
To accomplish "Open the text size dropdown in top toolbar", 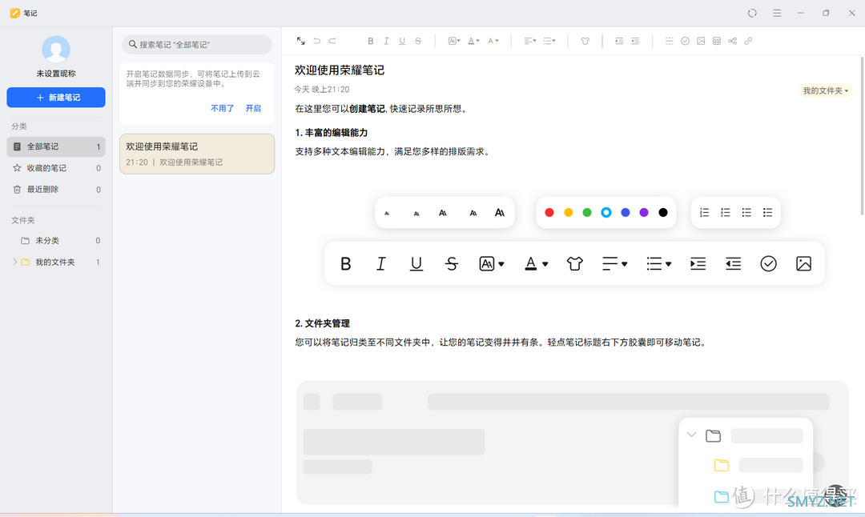I will coord(454,41).
